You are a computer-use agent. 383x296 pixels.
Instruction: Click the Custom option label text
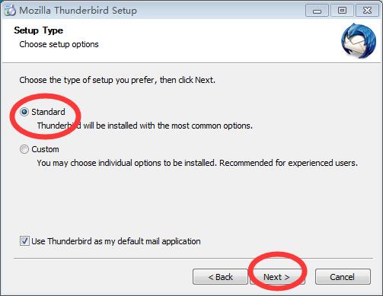(x=45, y=149)
